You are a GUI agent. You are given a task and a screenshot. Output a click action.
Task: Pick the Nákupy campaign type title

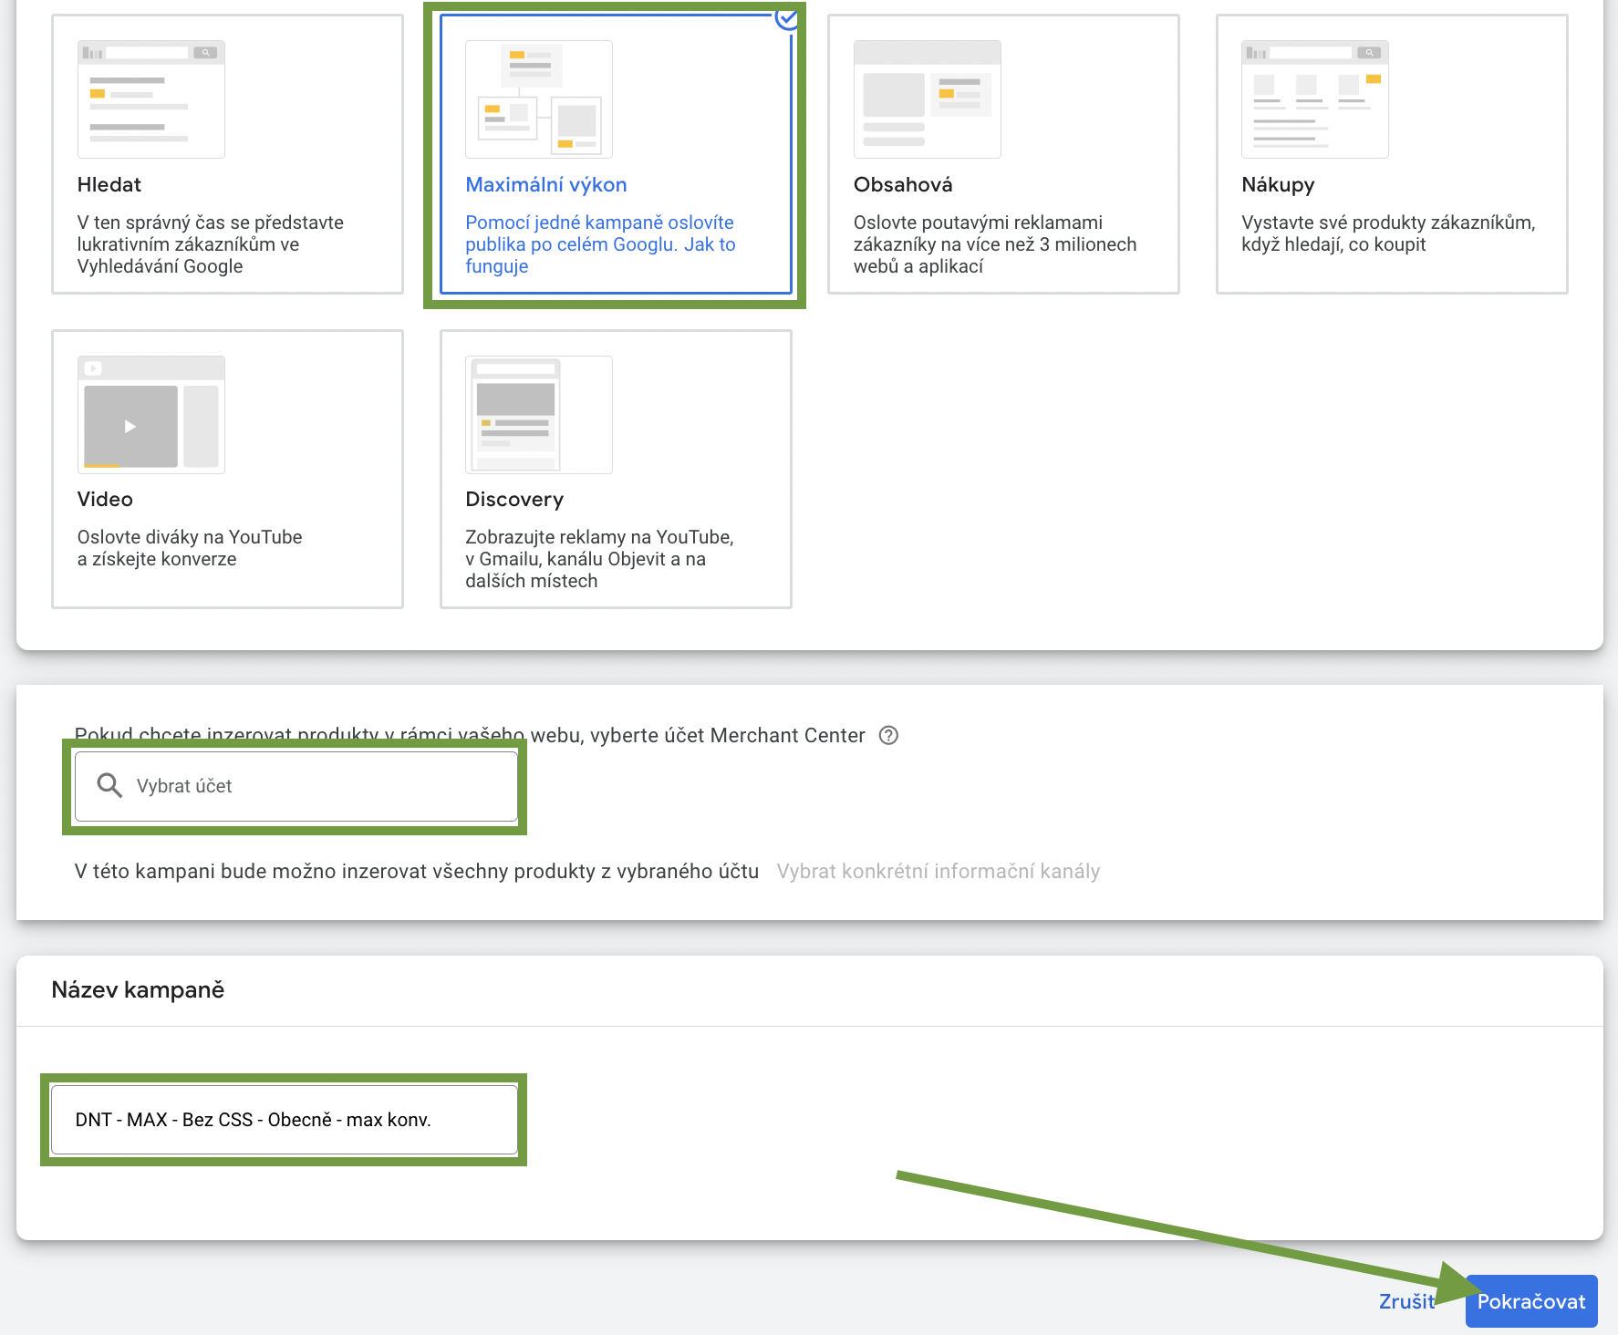coord(1277,185)
